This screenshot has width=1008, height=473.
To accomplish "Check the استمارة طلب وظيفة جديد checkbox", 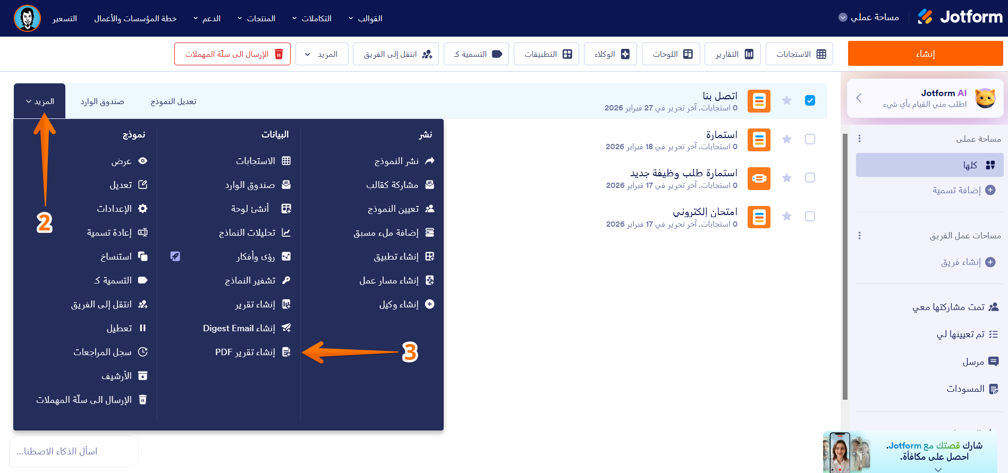I will [x=810, y=178].
